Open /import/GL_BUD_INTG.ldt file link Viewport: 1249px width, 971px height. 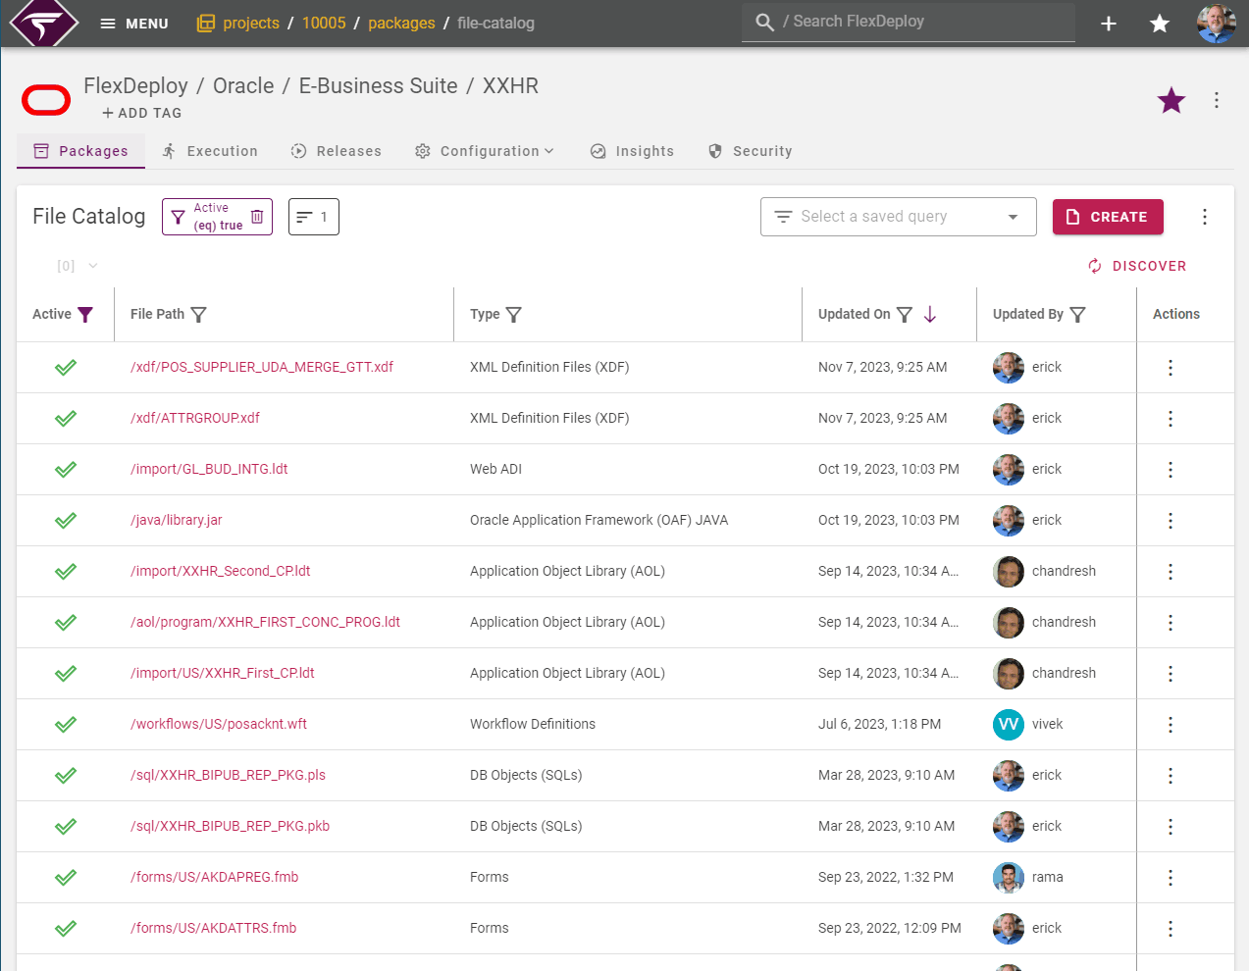(209, 469)
